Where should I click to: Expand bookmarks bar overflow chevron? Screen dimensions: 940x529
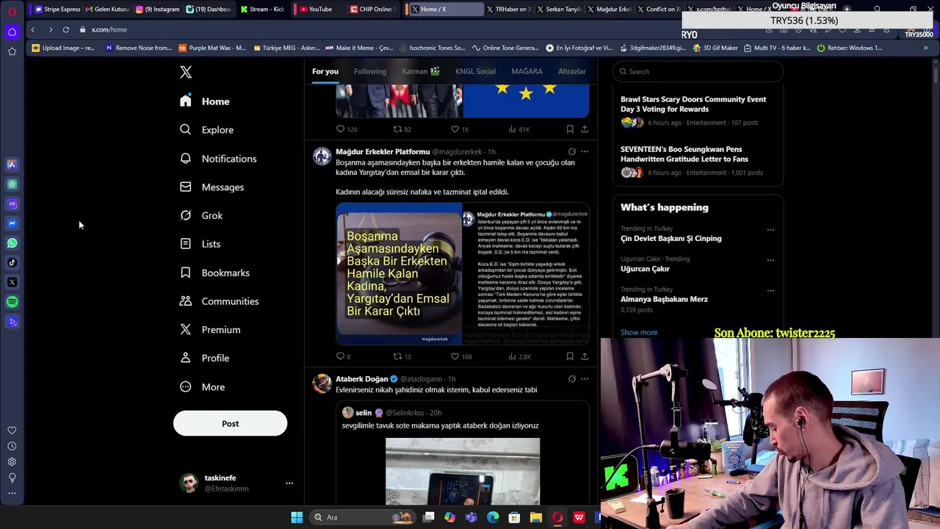pyautogui.click(x=925, y=48)
